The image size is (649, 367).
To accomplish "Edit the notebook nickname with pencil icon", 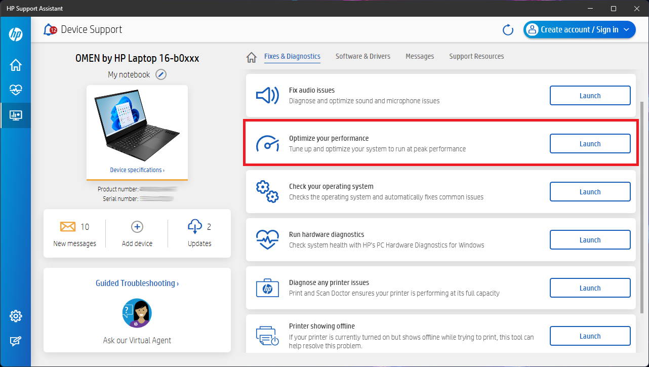I will click(161, 74).
